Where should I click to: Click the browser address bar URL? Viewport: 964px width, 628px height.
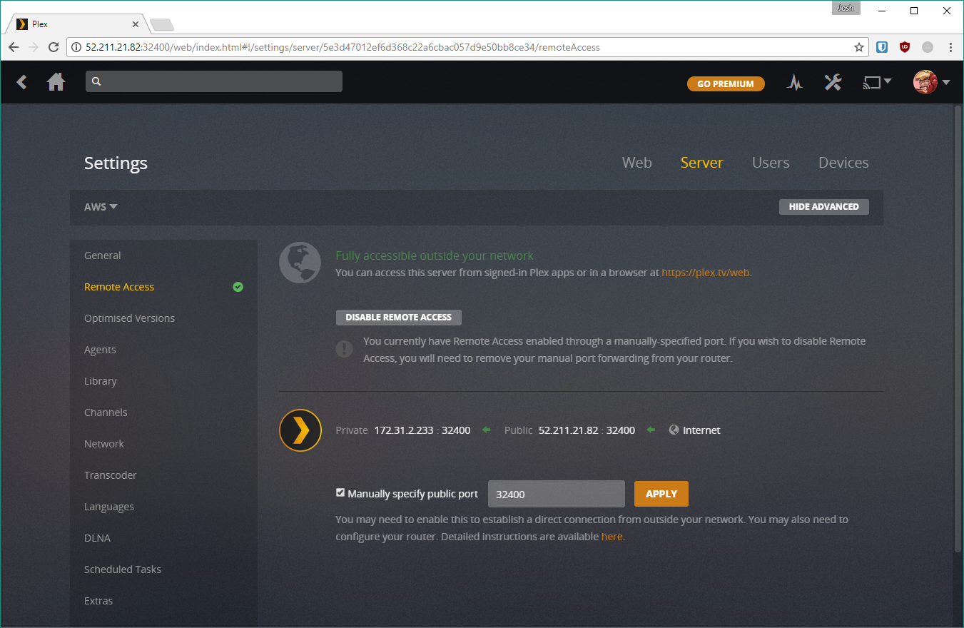click(343, 48)
